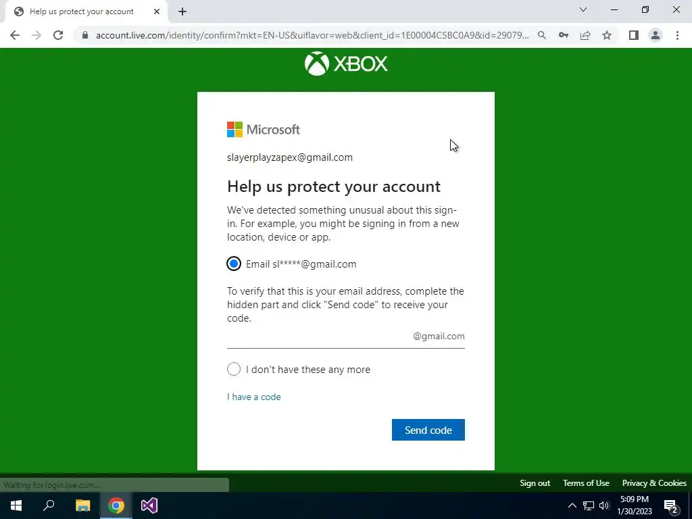The image size is (692, 519).
Task: Show hidden system tray icons
Action: click(572, 505)
